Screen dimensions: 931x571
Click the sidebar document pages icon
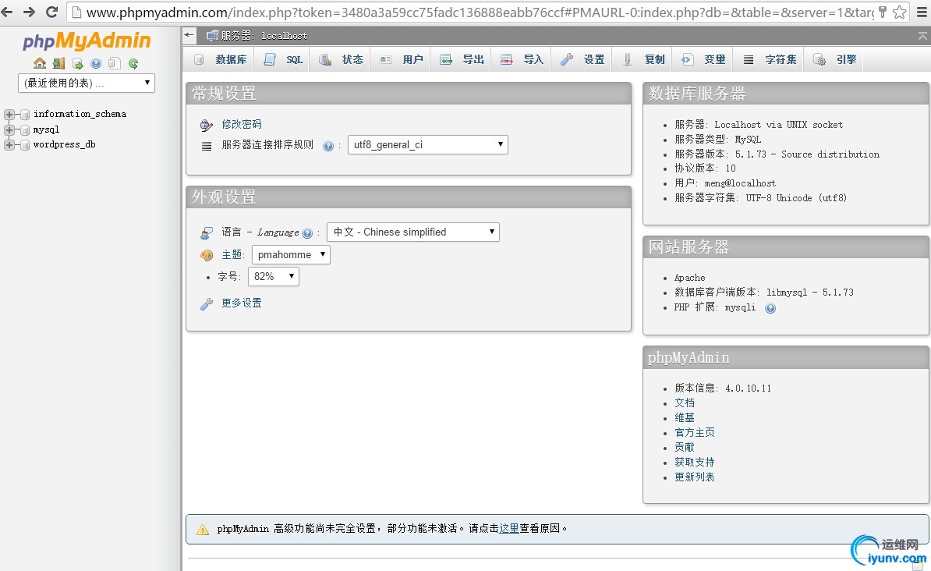(115, 63)
